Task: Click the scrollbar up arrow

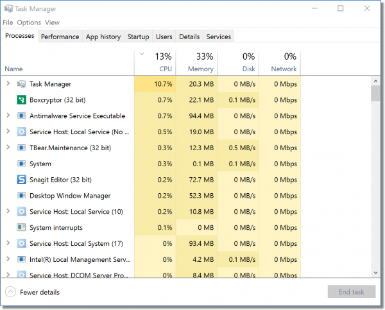Action: click(x=375, y=81)
